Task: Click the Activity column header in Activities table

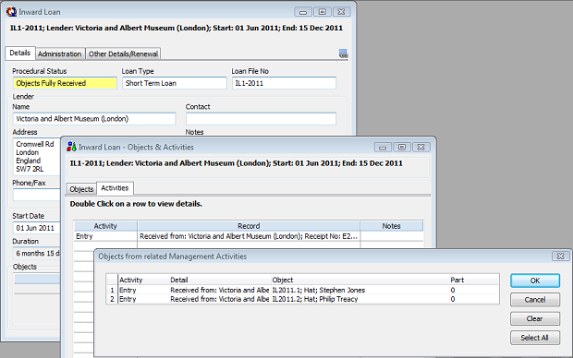Action: 105,226
